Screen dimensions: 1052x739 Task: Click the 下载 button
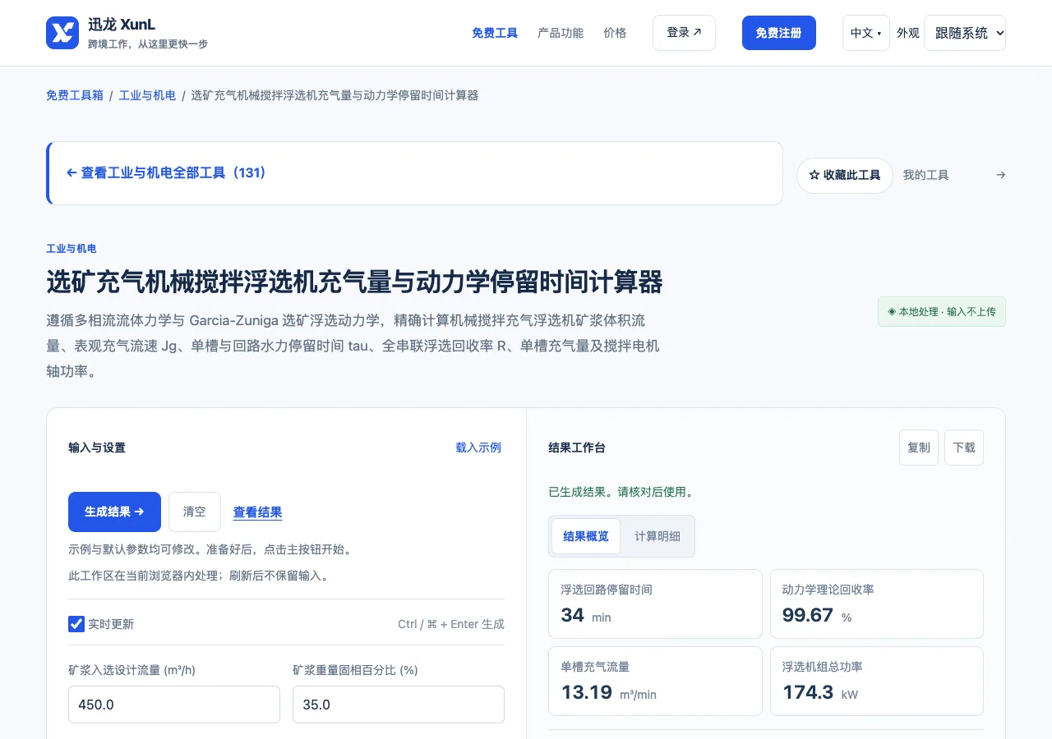click(x=964, y=448)
